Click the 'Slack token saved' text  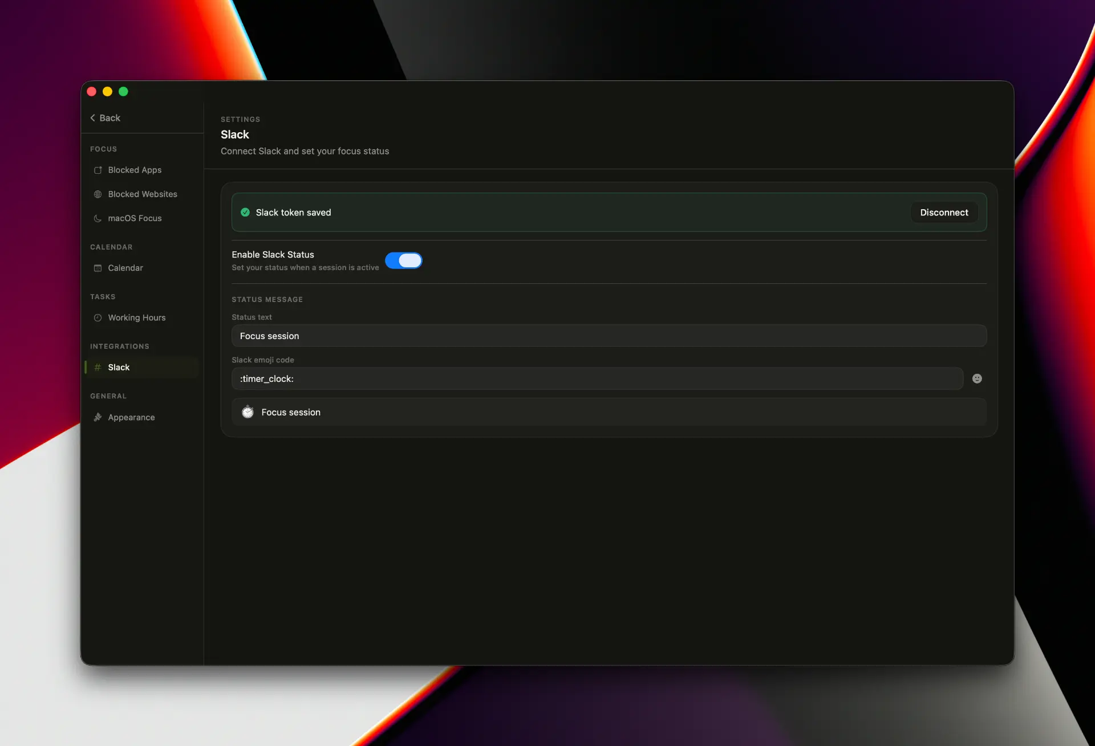(x=293, y=213)
